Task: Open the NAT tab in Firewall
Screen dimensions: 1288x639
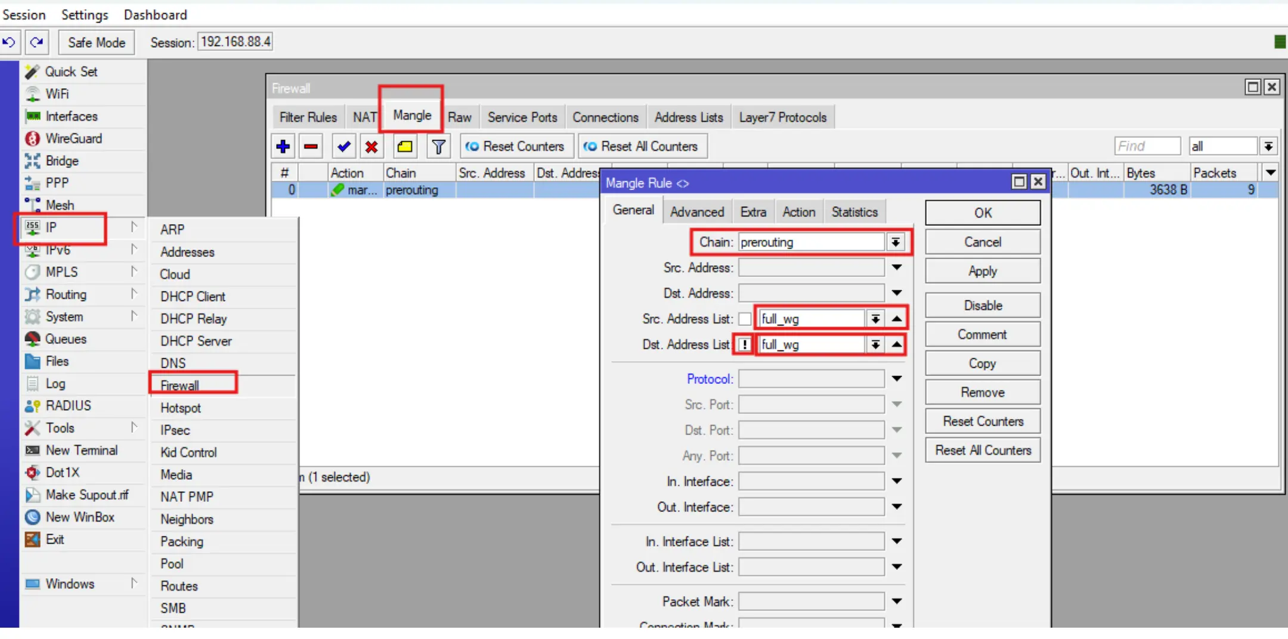Action: (x=364, y=117)
